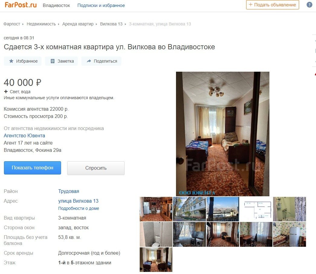Screen dimensions: 316x274
Task: Open Агентство Ювента link
Action: [x=24, y=136]
